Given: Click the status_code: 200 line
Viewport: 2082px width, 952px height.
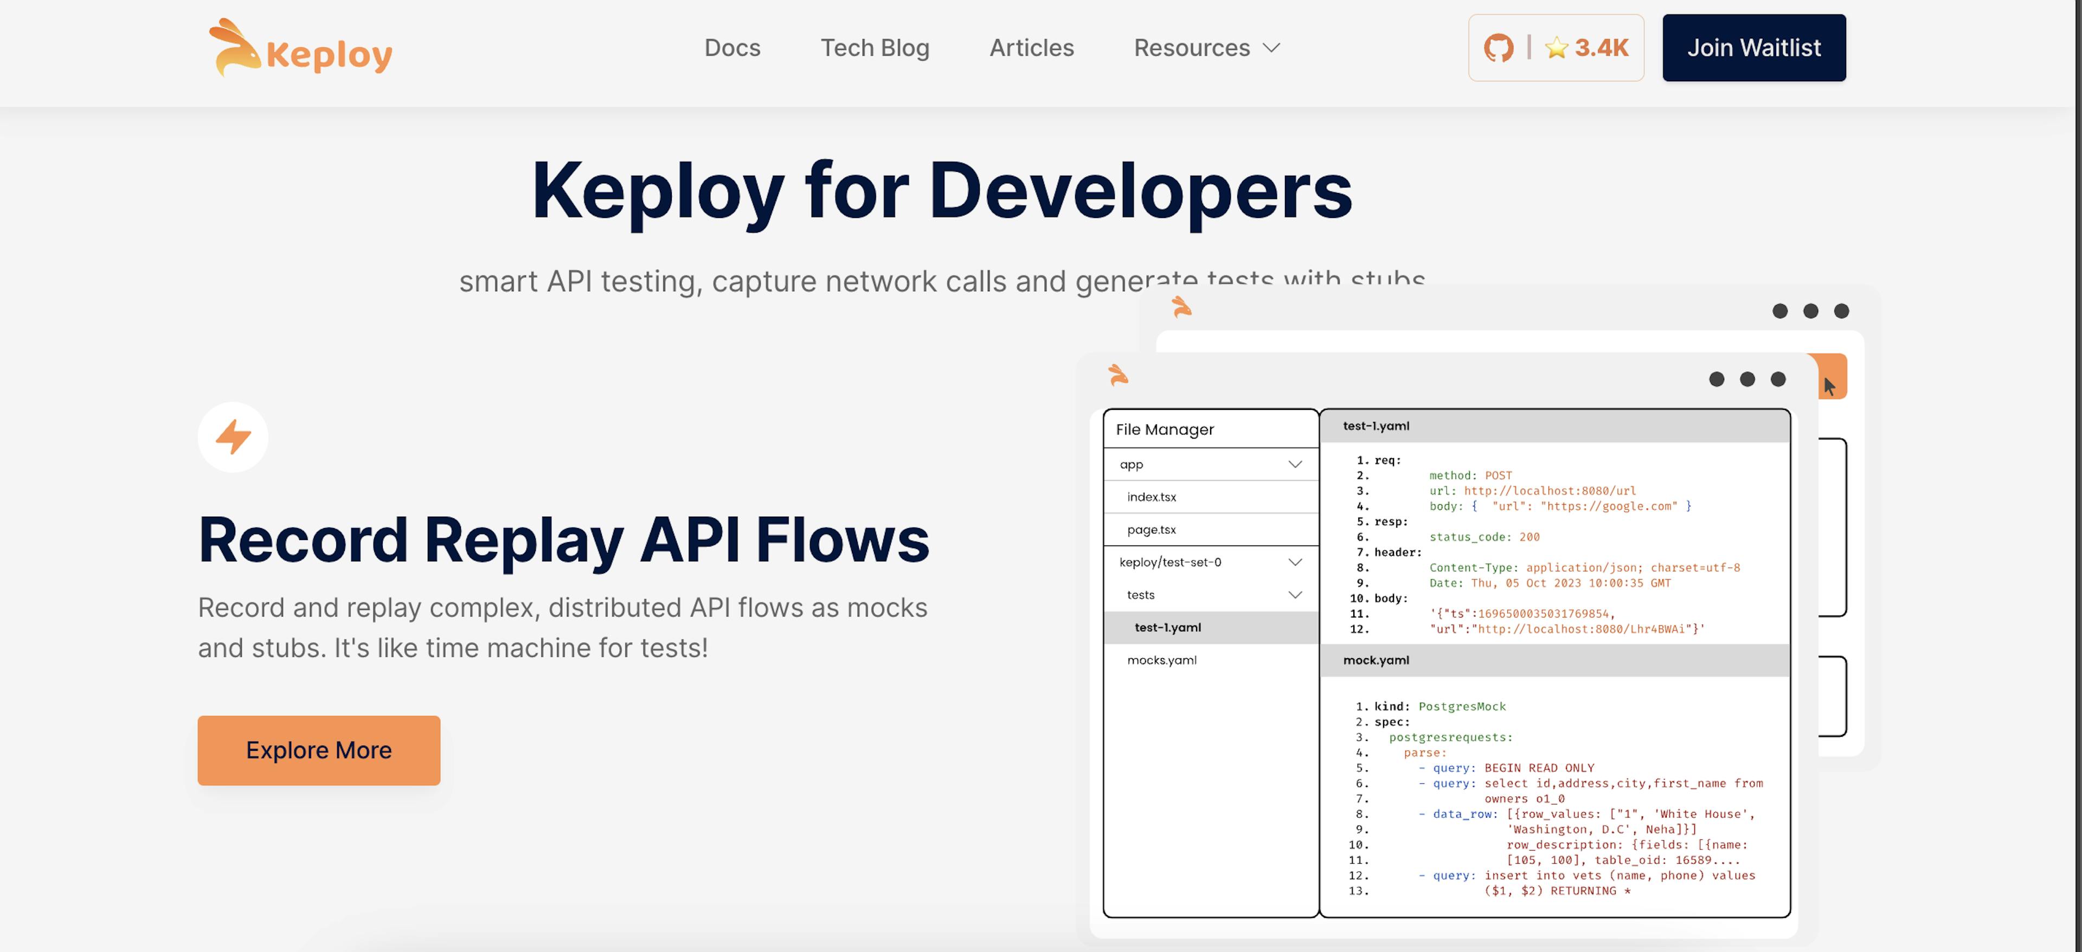Looking at the screenshot, I should tap(1484, 537).
